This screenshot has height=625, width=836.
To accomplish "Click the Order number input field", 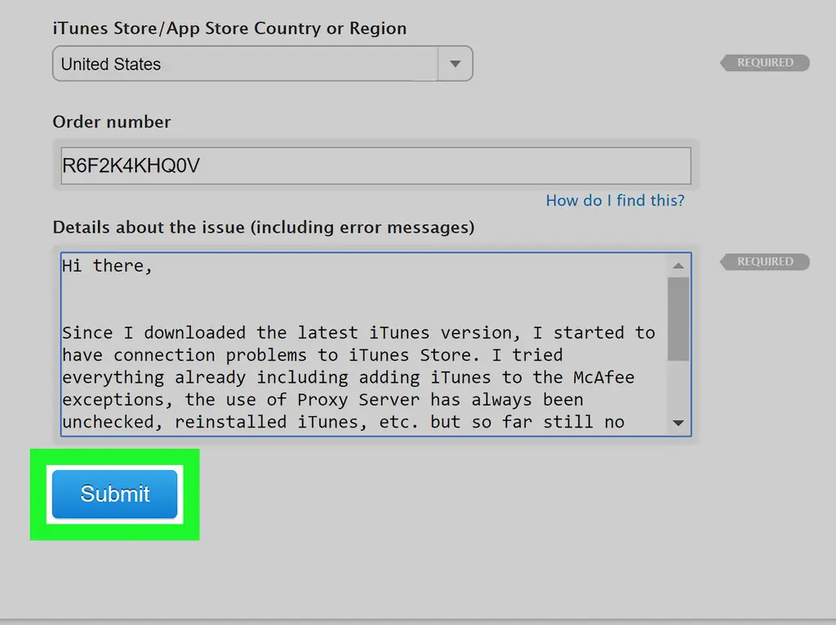I will 376,166.
